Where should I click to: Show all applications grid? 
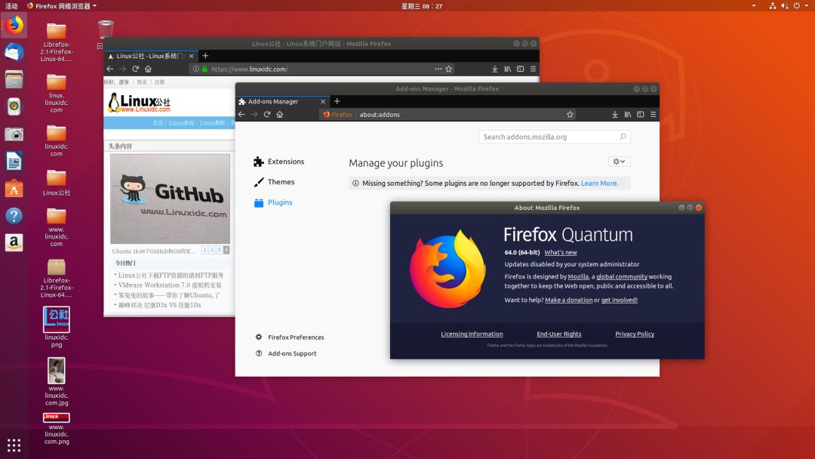coord(14,445)
